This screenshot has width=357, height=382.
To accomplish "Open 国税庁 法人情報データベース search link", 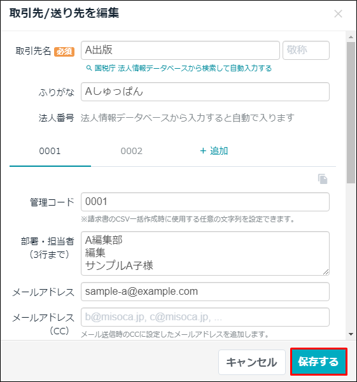I will (x=183, y=68).
